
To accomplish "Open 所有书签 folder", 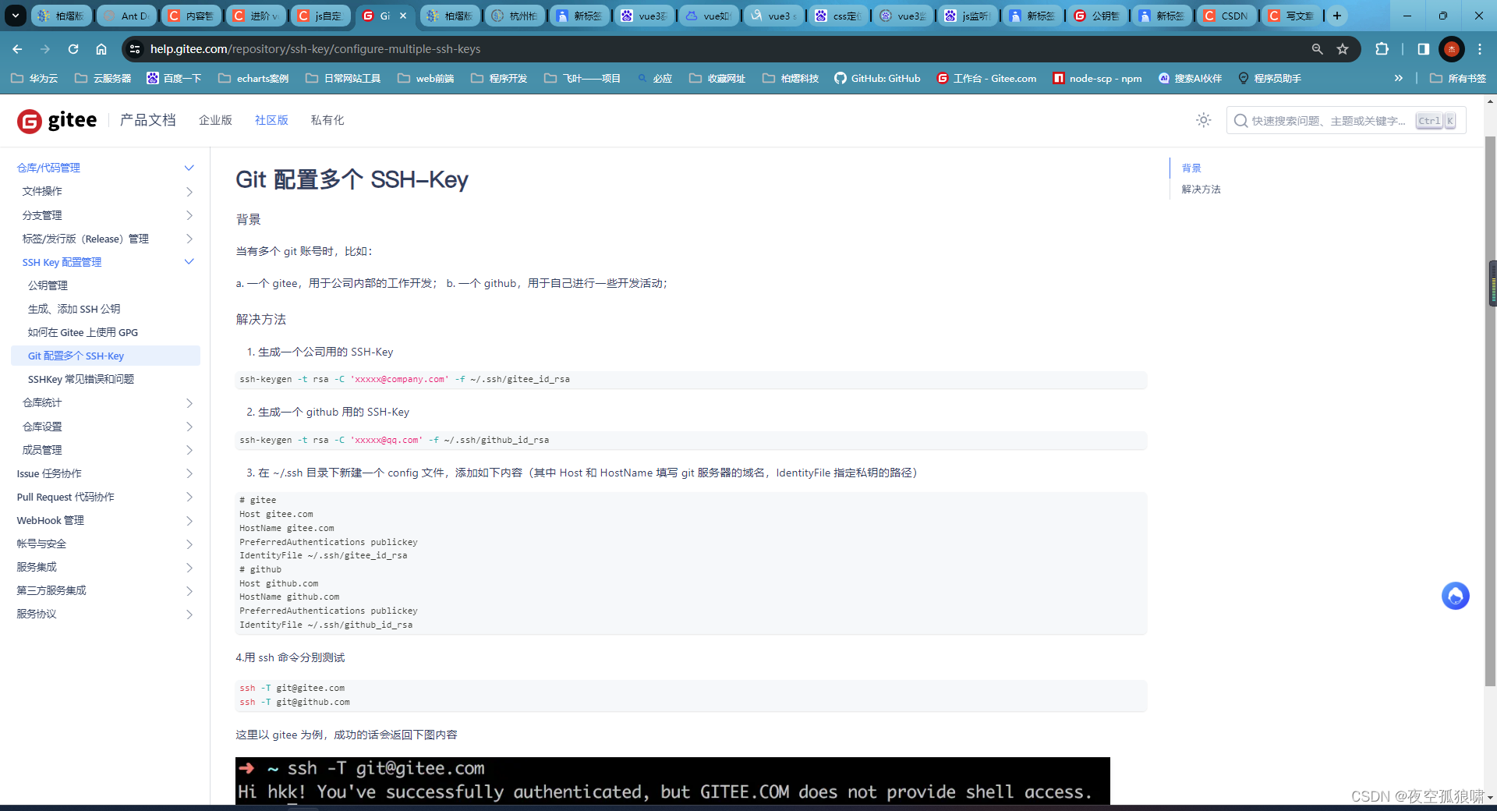I will [x=1458, y=78].
